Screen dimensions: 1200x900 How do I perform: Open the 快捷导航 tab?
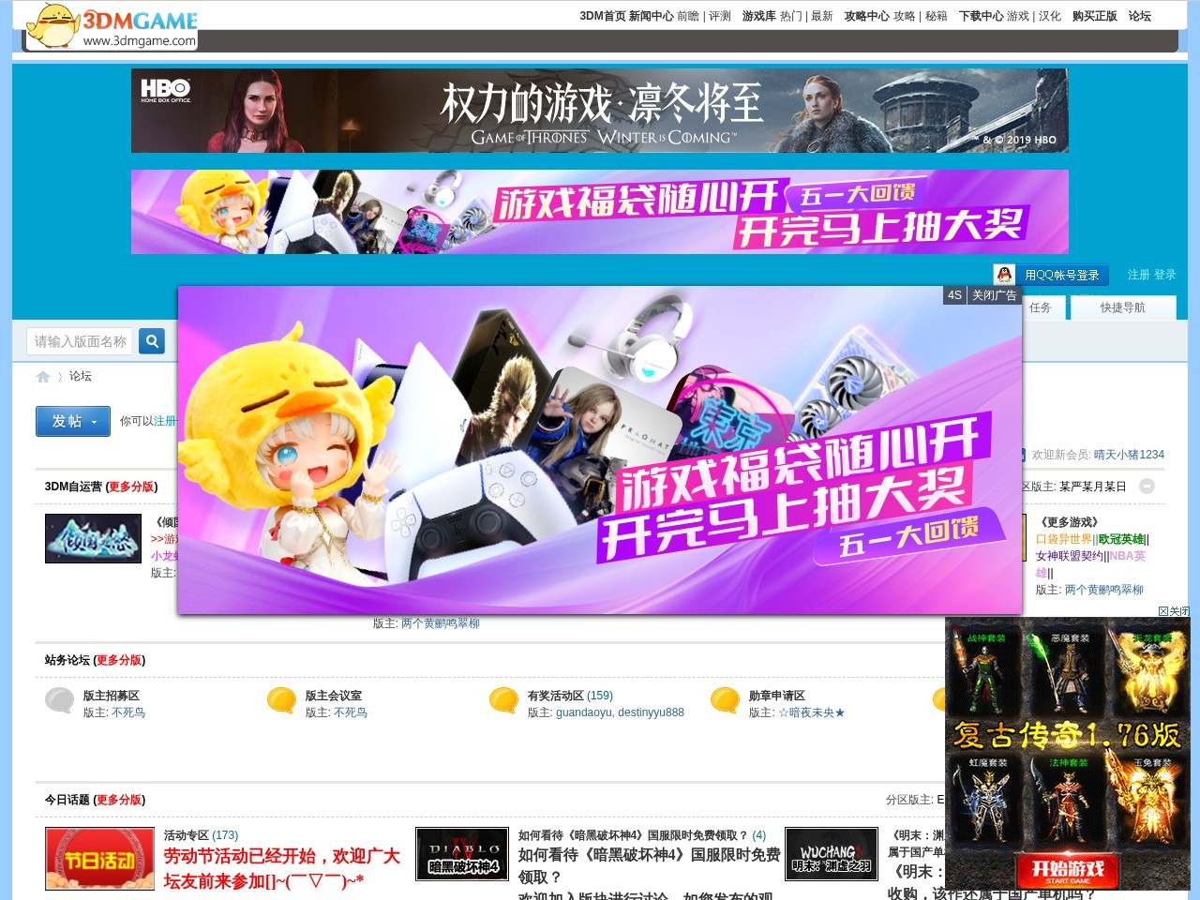coord(1123,307)
